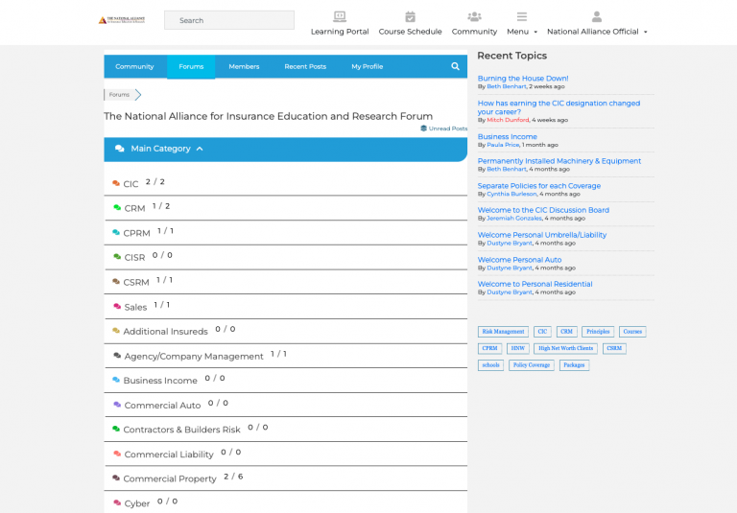Click the teal CPRM forum icon
The height and width of the screenshot is (513, 737).
pos(116,232)
